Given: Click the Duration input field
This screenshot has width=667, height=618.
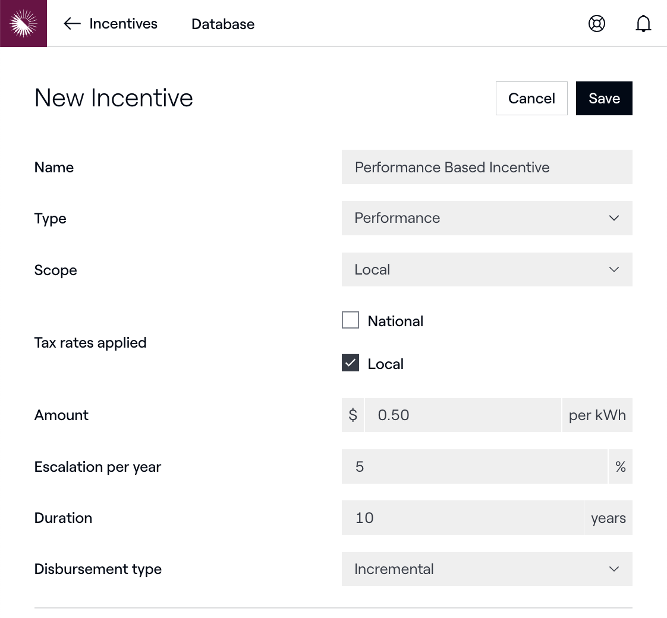Looking at the screenshot, I should point(462,518).
